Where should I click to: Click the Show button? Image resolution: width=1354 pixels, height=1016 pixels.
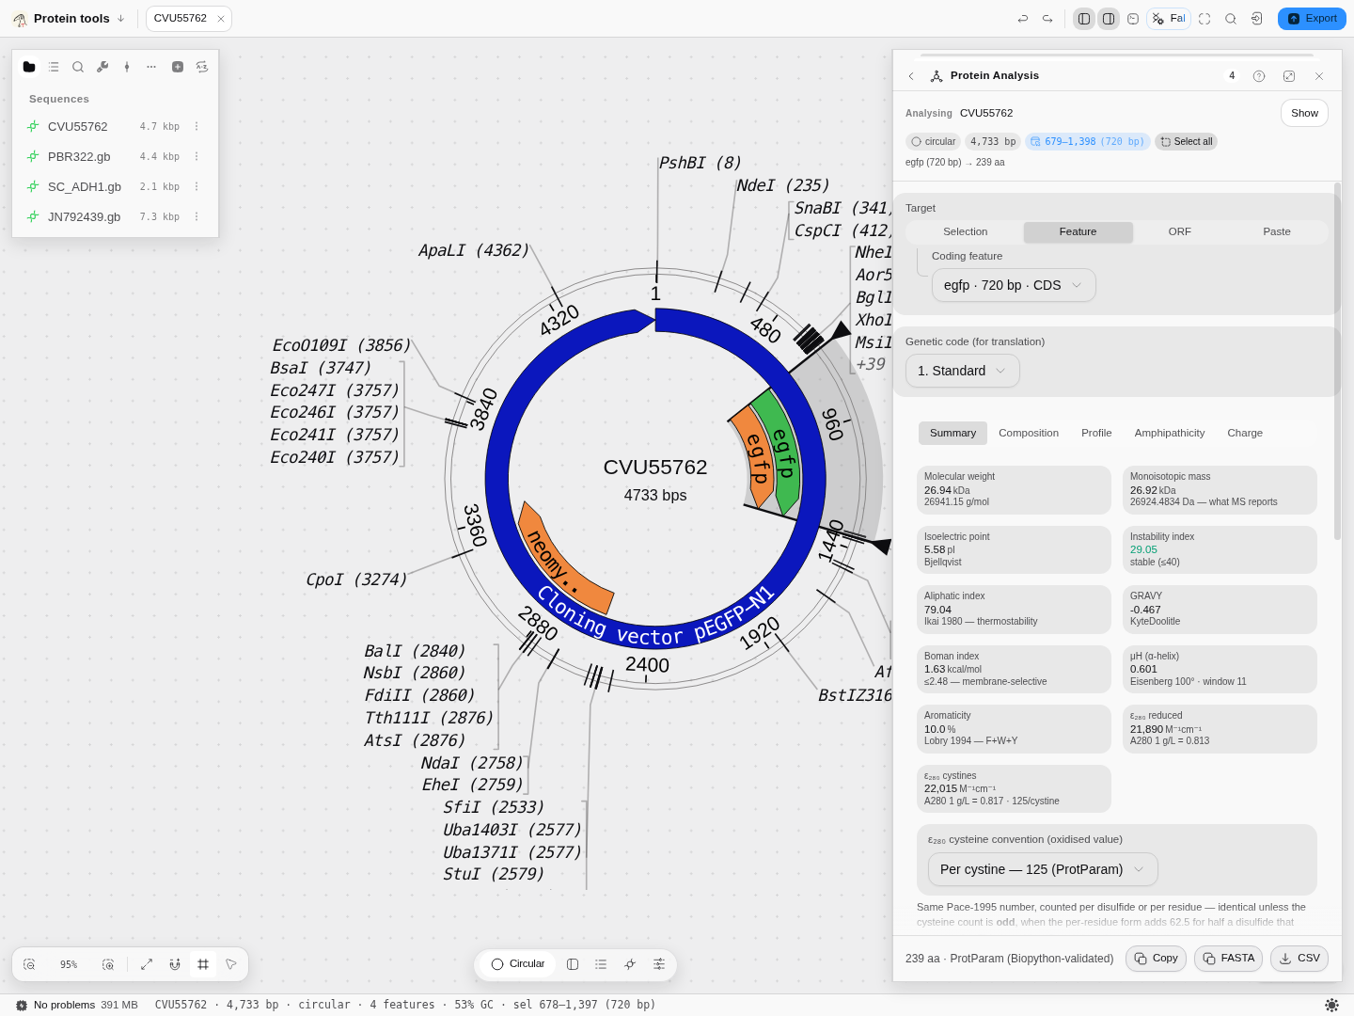[1304, 113]
